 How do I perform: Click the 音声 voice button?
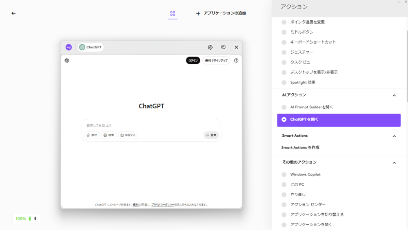(211, 135)
